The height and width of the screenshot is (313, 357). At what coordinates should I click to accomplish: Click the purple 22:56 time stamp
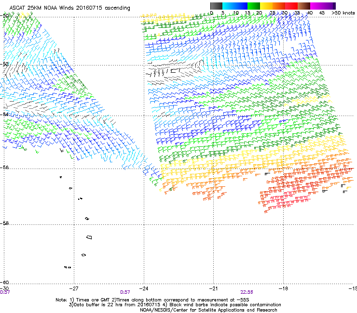pyautogui.click(x=247, y=292)
